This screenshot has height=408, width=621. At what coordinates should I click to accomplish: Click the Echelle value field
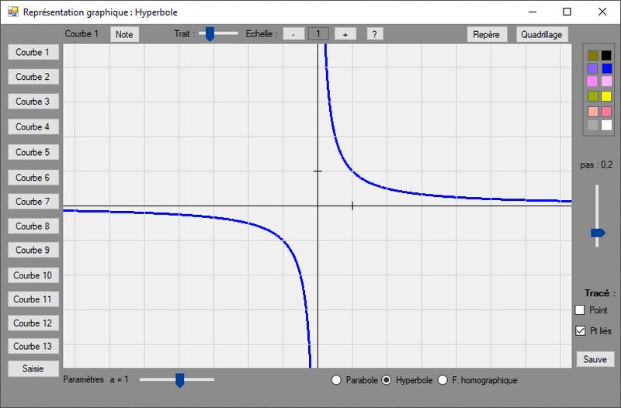[x=319, y=34]
